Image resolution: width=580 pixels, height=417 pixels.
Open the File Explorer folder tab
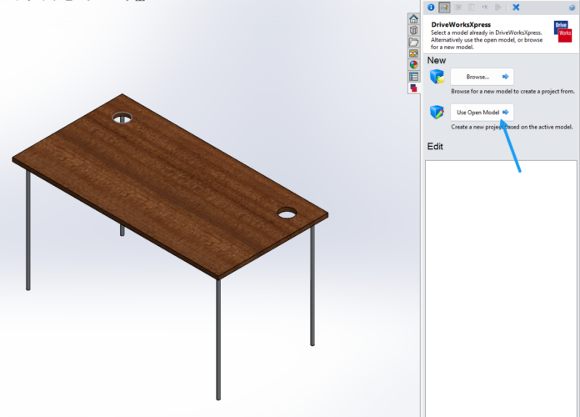(413, 42)
